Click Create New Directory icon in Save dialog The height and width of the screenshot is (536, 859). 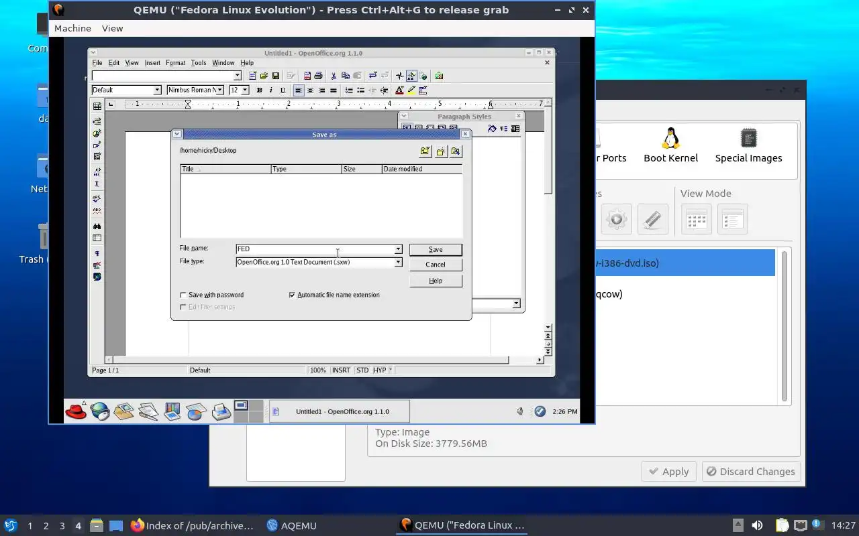(440, 151)
